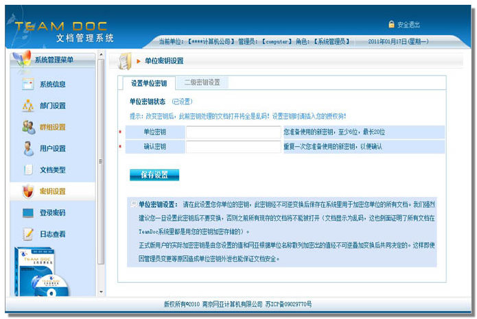Screen dimensions: 477x319
Task: Click the 系统信息 sidebar icon
Action: pos(28,84)
